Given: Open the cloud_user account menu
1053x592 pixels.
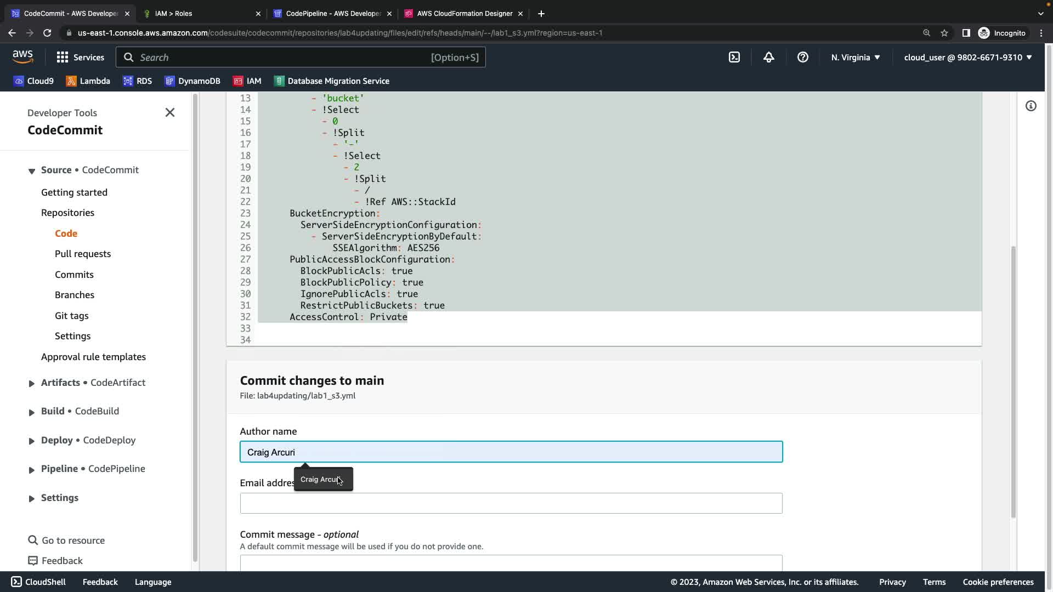Looking at the screenshot, I should 967,57.
